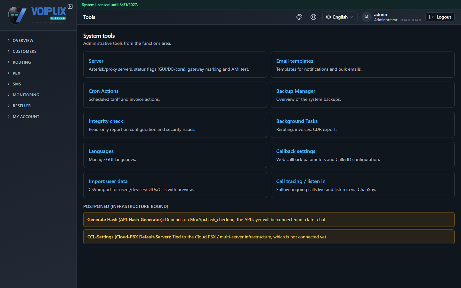Click the Tools page title
This screenshot has width=461, height=288.
click(x=89, y=17)
